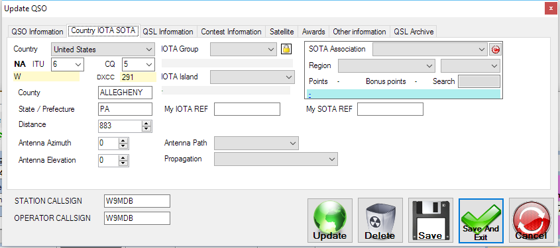The height and width of the screenshot is (248, 560).
Task: Click the Save And Exit checkmark button
Action: pyautogui.click(x=481, y=221)
